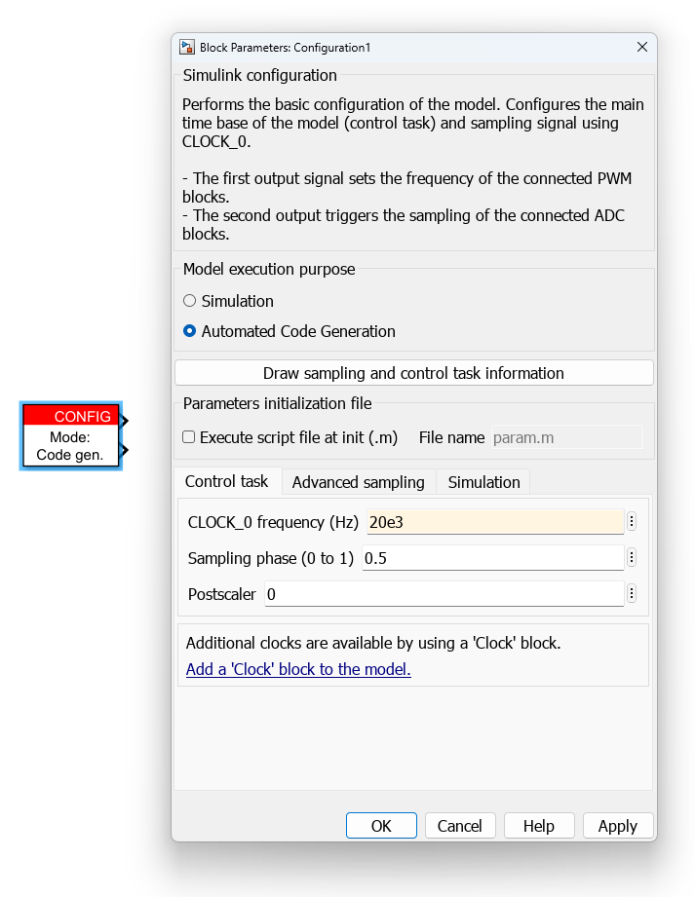Open the three-dot menu beside Postscaler
This screenshot has width=695, height=897.
coord(632,594)
